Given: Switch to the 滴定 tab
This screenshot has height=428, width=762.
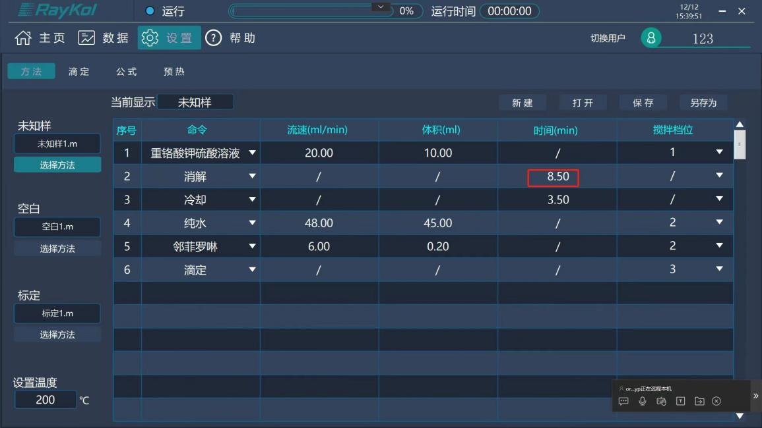Looking at the screenshot, I should click(79, 71).
